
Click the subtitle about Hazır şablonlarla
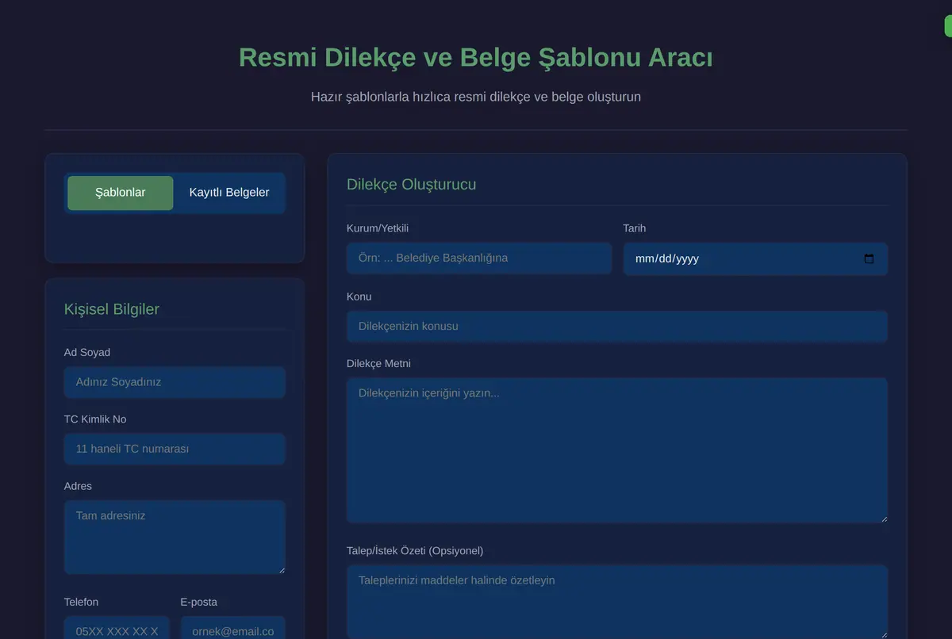[x=476, y=97]
